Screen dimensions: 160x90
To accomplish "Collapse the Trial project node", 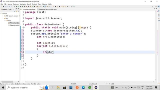I will pos(1,13).
